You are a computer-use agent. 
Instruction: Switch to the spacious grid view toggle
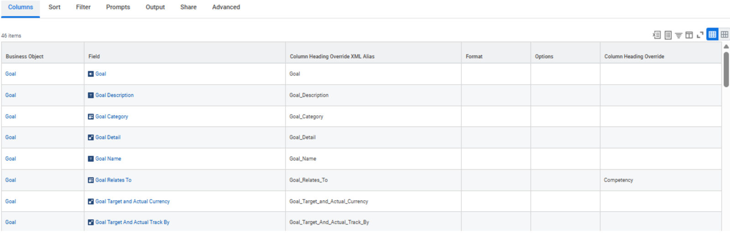click(x=724, y=35)
